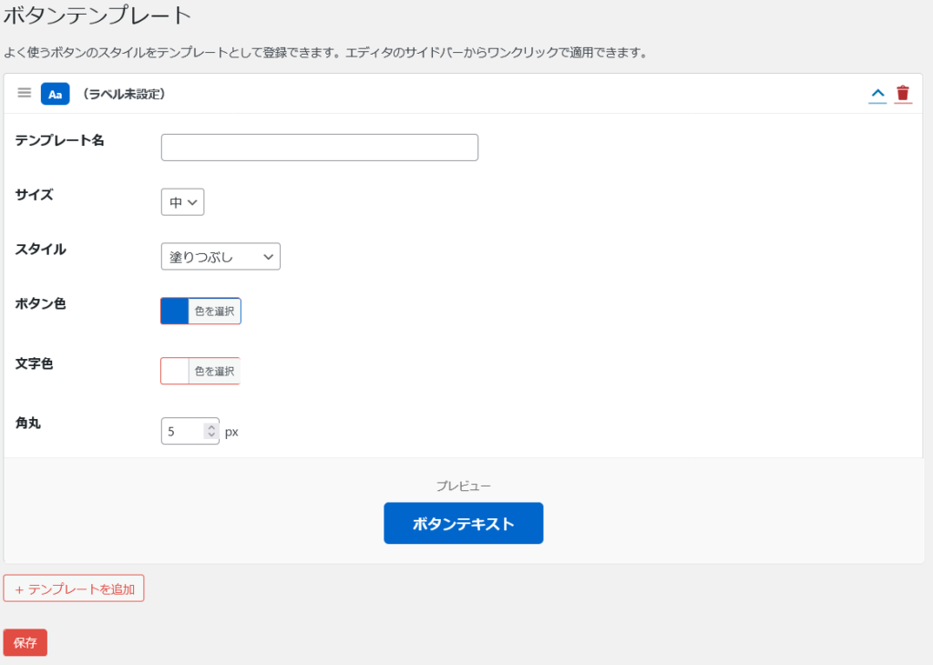Click the (ラベル未設定) panel header title

123,94
